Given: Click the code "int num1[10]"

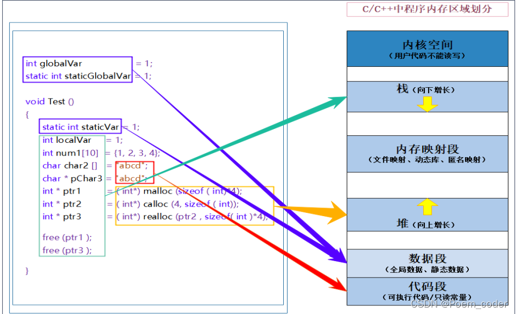Looking at the screenshot, I should pos(70,153).
